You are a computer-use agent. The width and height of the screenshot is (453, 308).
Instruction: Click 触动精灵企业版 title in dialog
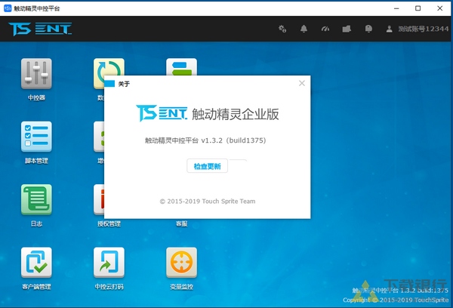235,114
